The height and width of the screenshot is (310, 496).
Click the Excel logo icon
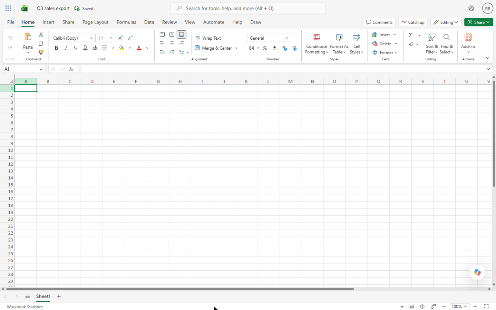25,8
